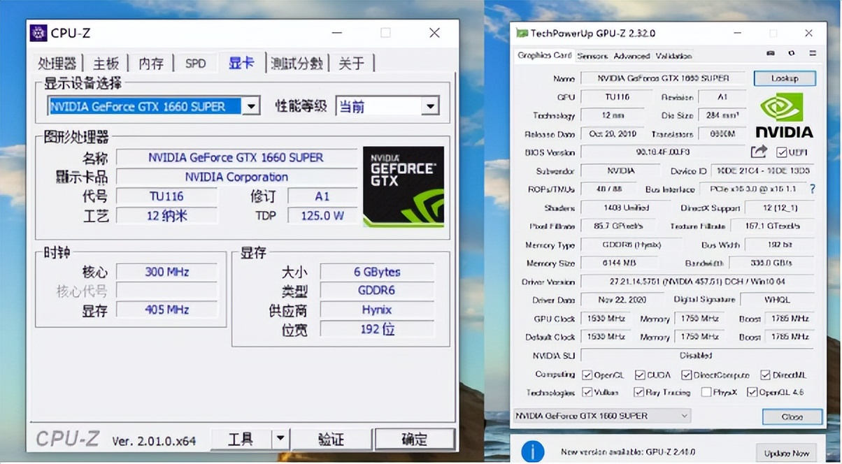Click the GeForce GTX card thumbnail in CPU-Z
Viewport: 842px width, 464px height.
point(404,186)
